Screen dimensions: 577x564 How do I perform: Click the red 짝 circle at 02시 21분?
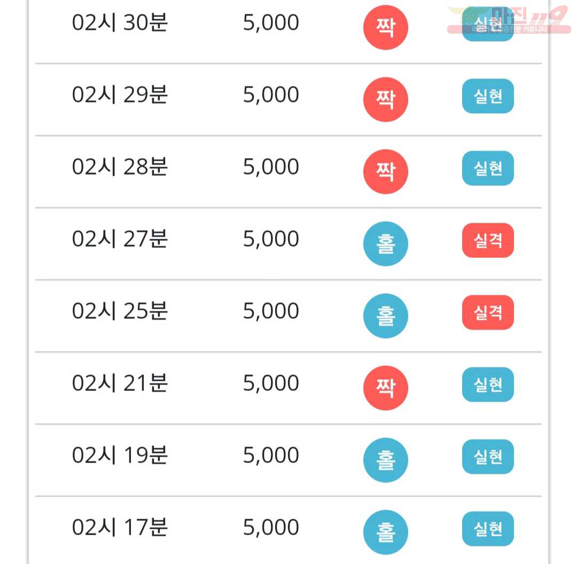tap(385, 388)
